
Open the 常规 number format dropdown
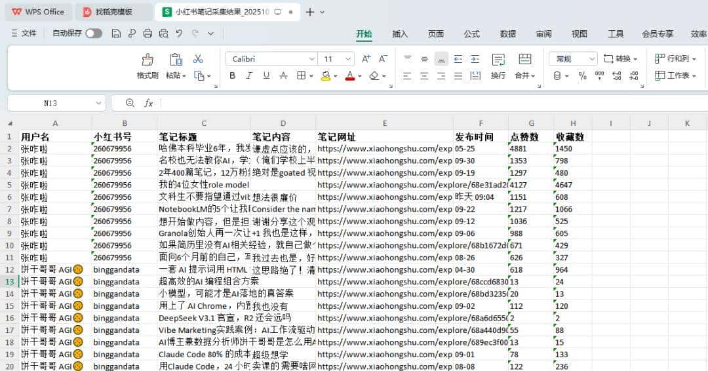pos(592,59)
